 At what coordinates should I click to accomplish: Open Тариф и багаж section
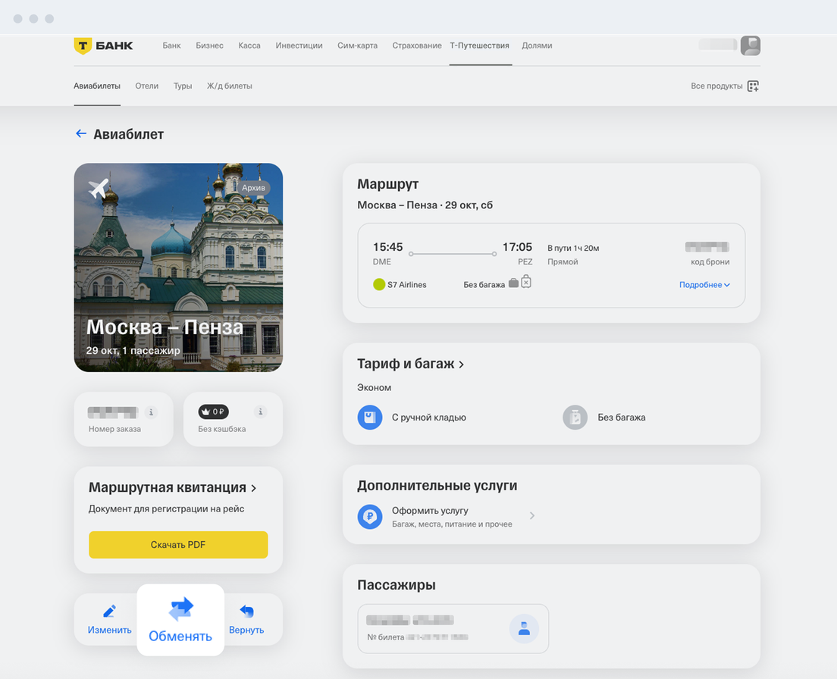point(410,364)
